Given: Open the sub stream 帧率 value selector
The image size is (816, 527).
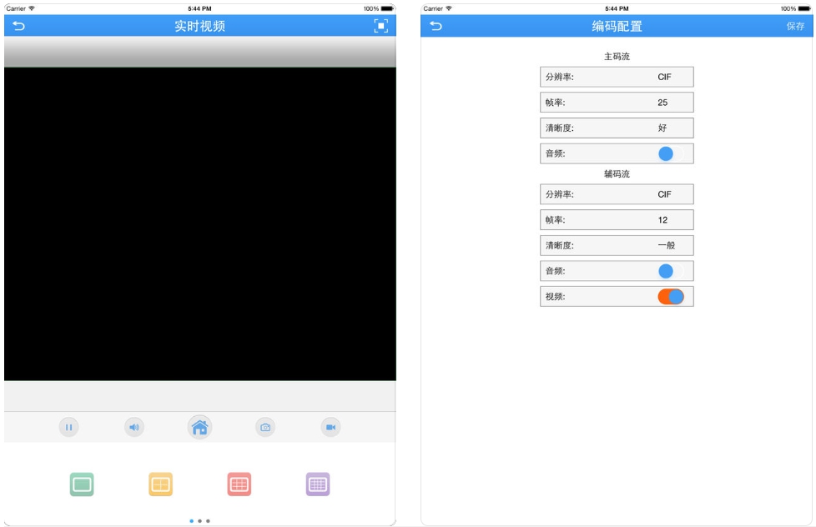Looking at the screenshot, I should 617,219.
